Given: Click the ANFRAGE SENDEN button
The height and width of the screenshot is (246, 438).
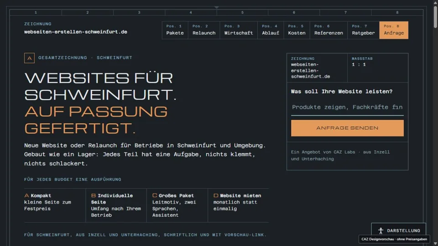Looking at the screenshot, I should 347,128.
